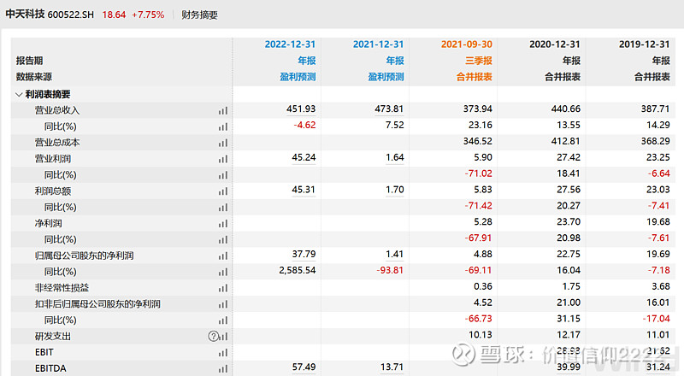
Task: Click EBITDA value 13.71
Action: [x=392, y=367]
